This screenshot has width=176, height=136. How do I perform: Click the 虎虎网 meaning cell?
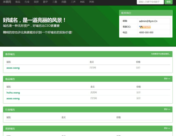93,92
